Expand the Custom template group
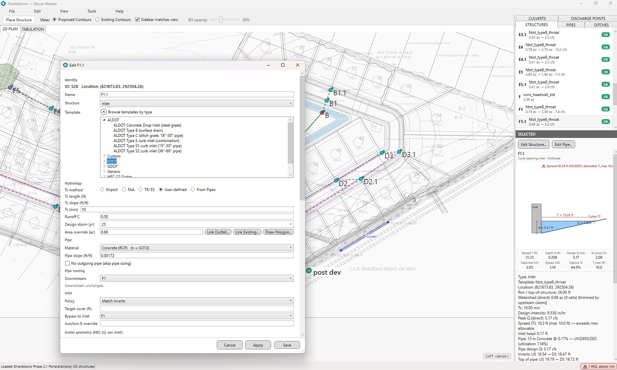Image resolution: width=617 pixels, height=370 pixels. coord(104,156)
